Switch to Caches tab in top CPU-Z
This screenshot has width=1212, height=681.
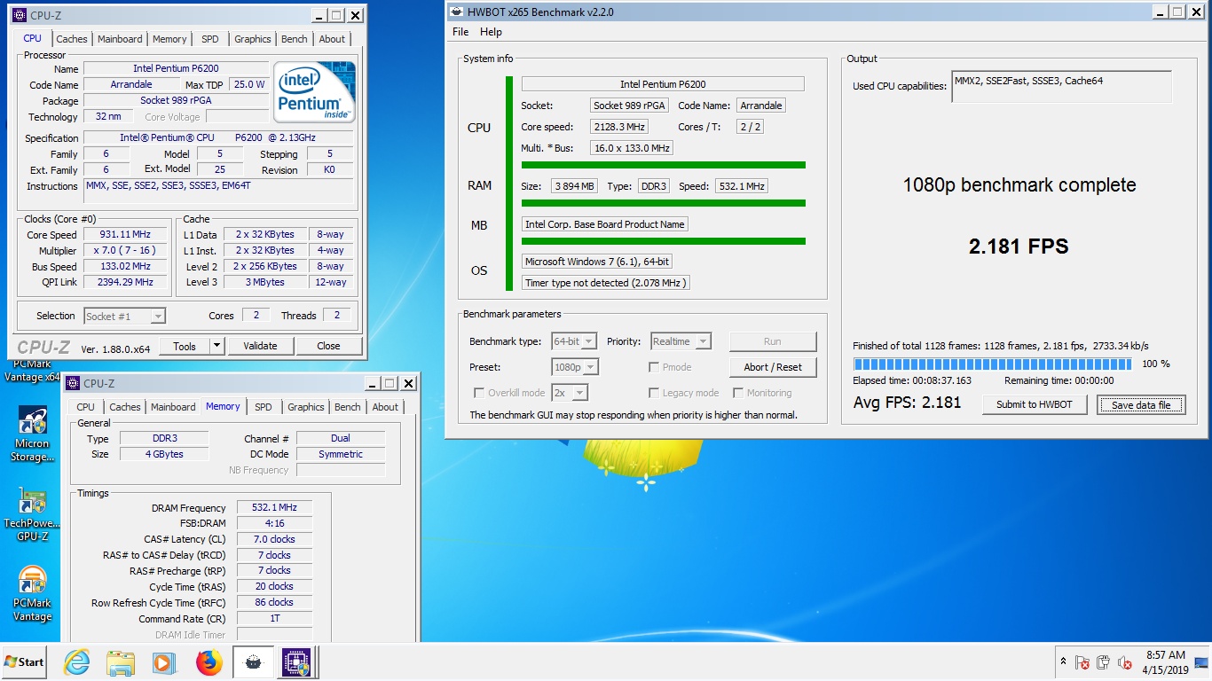[x=72, y=39]
